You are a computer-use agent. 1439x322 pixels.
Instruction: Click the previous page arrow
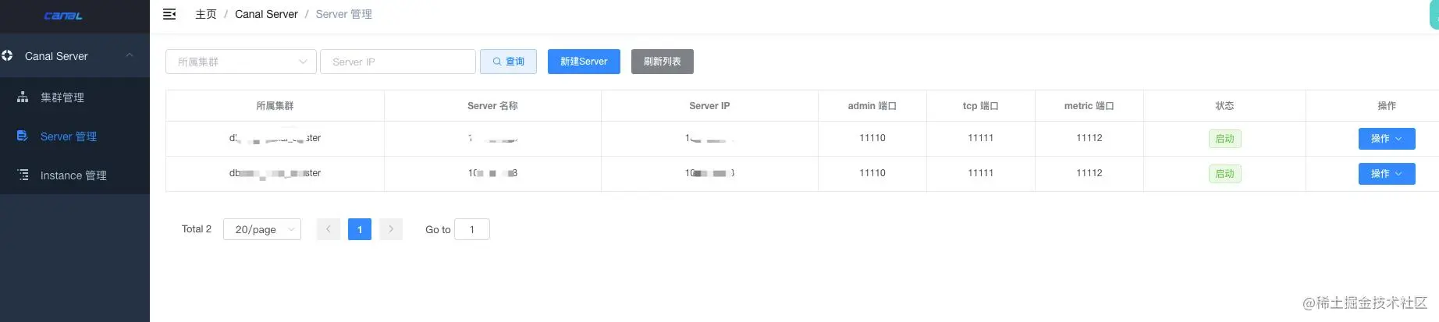click(329, 229)
